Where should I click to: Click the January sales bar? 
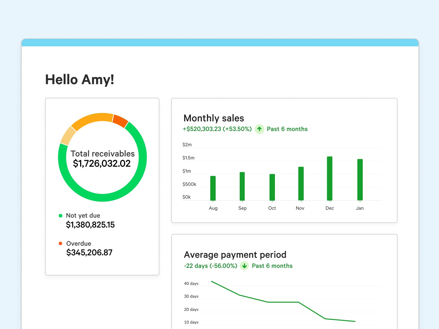pos(360,180)
